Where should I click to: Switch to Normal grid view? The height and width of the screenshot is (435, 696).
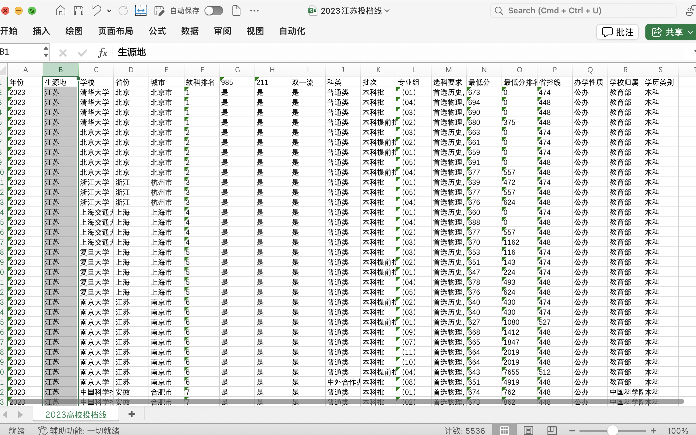click(504, 430)
